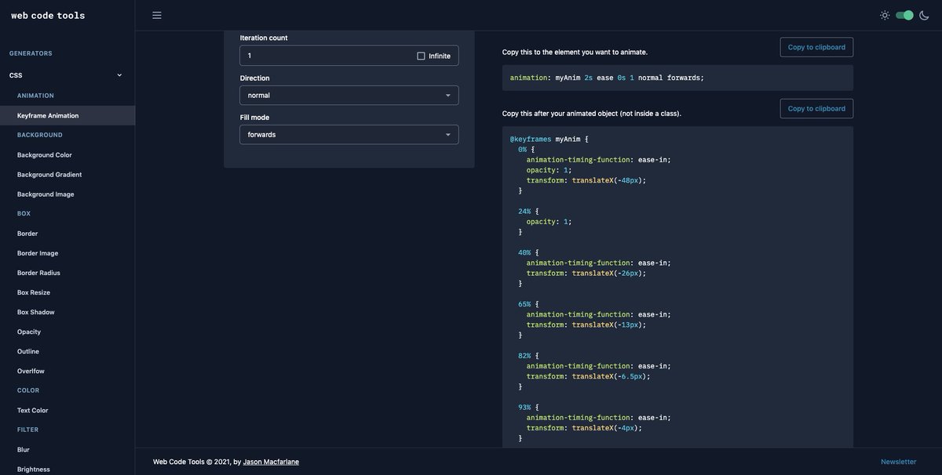
Task: Open the hamburger menu icon
Action: [157, 15]
